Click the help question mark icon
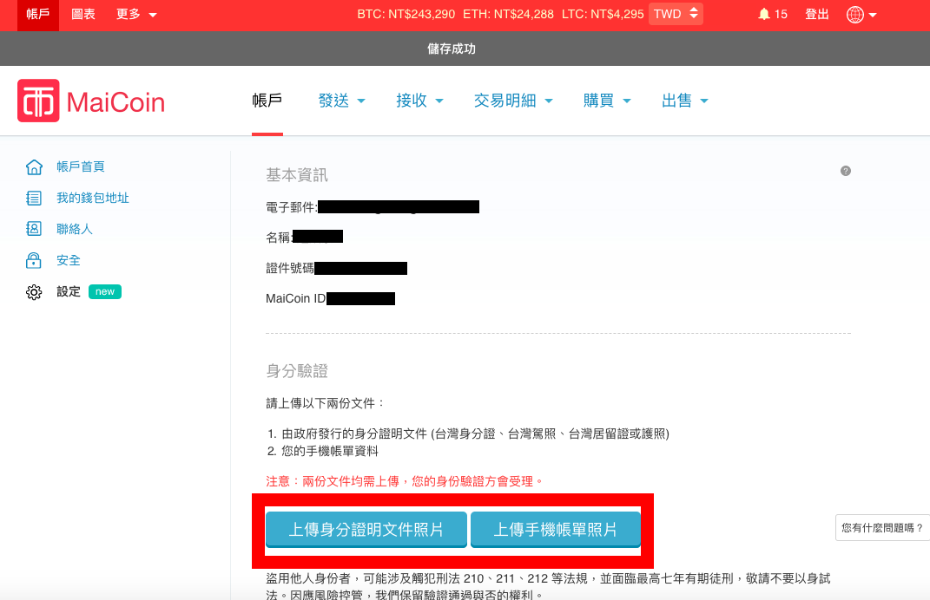Viewport: 930px width, 600px height. (x=846, y=171)
